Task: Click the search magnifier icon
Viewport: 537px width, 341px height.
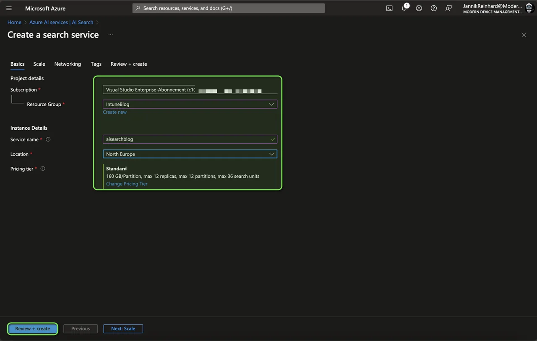Action: [x=138, y=8]
